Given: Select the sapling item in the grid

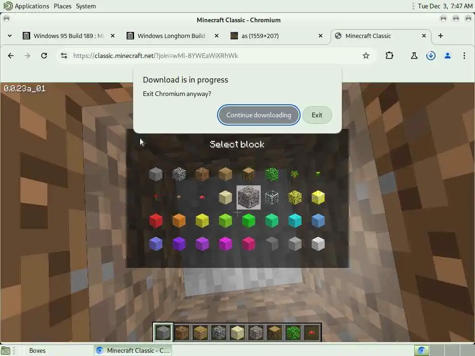Looking at the screenshot, I should [x=295, y=174].
